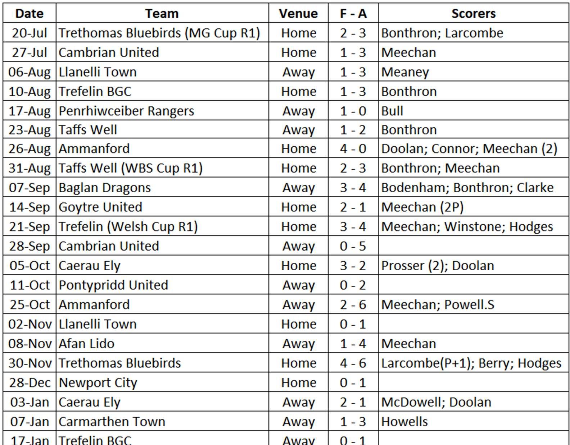Select the Scorers column header
Viewport: 570px width, 445px height.
(x=473, y=14)
